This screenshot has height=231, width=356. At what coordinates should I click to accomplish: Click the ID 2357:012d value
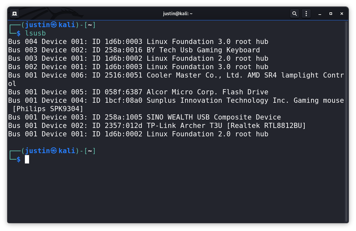pyautogui.click(x=123, y=126)
